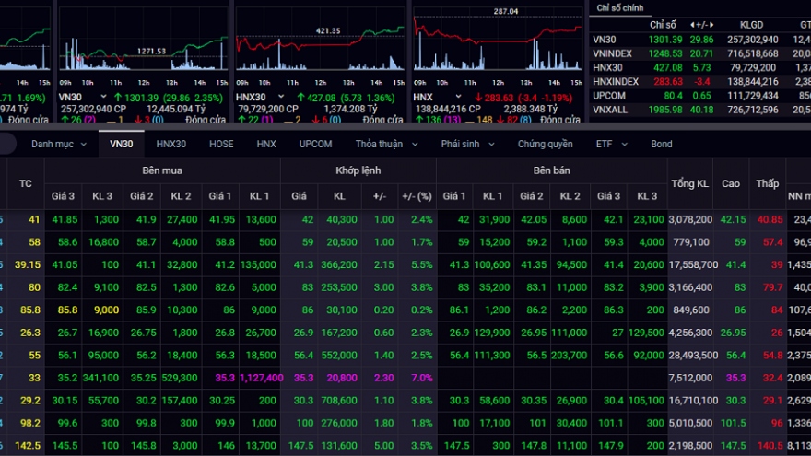
Task: Switch to the HNX30 tab
Action: point(171,145)
